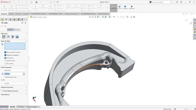Open SOLIDWORKS Resources home in task pane

tap(195, 20)
